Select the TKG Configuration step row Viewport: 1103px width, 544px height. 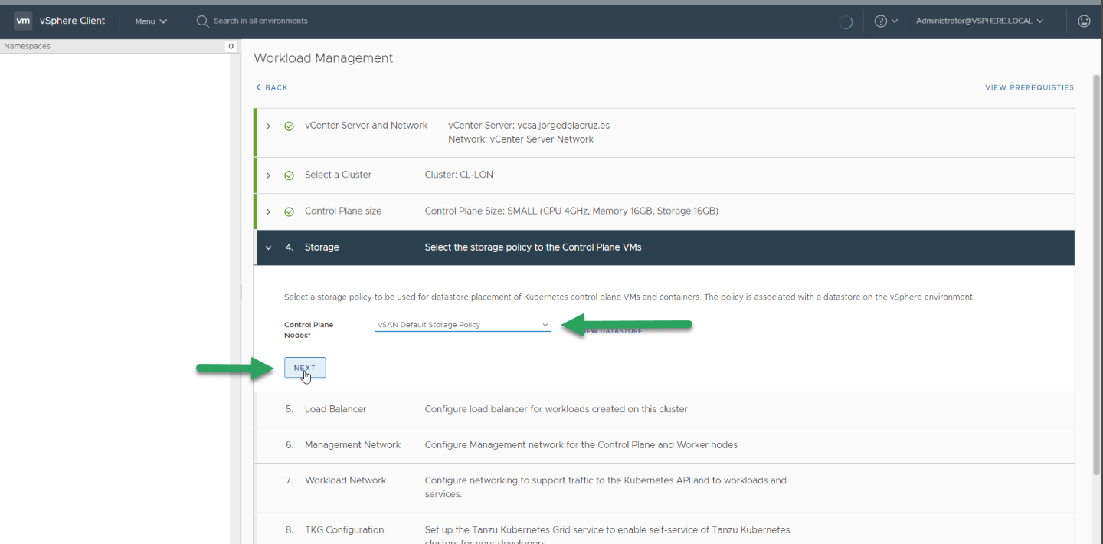tap(664, 529)
